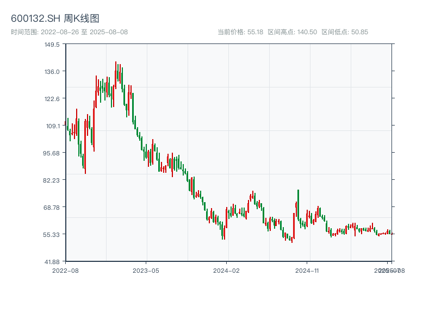Click the 当前价格 55.18 label
The width and height of the screenshot is (435, 326).
coord(240,32)
